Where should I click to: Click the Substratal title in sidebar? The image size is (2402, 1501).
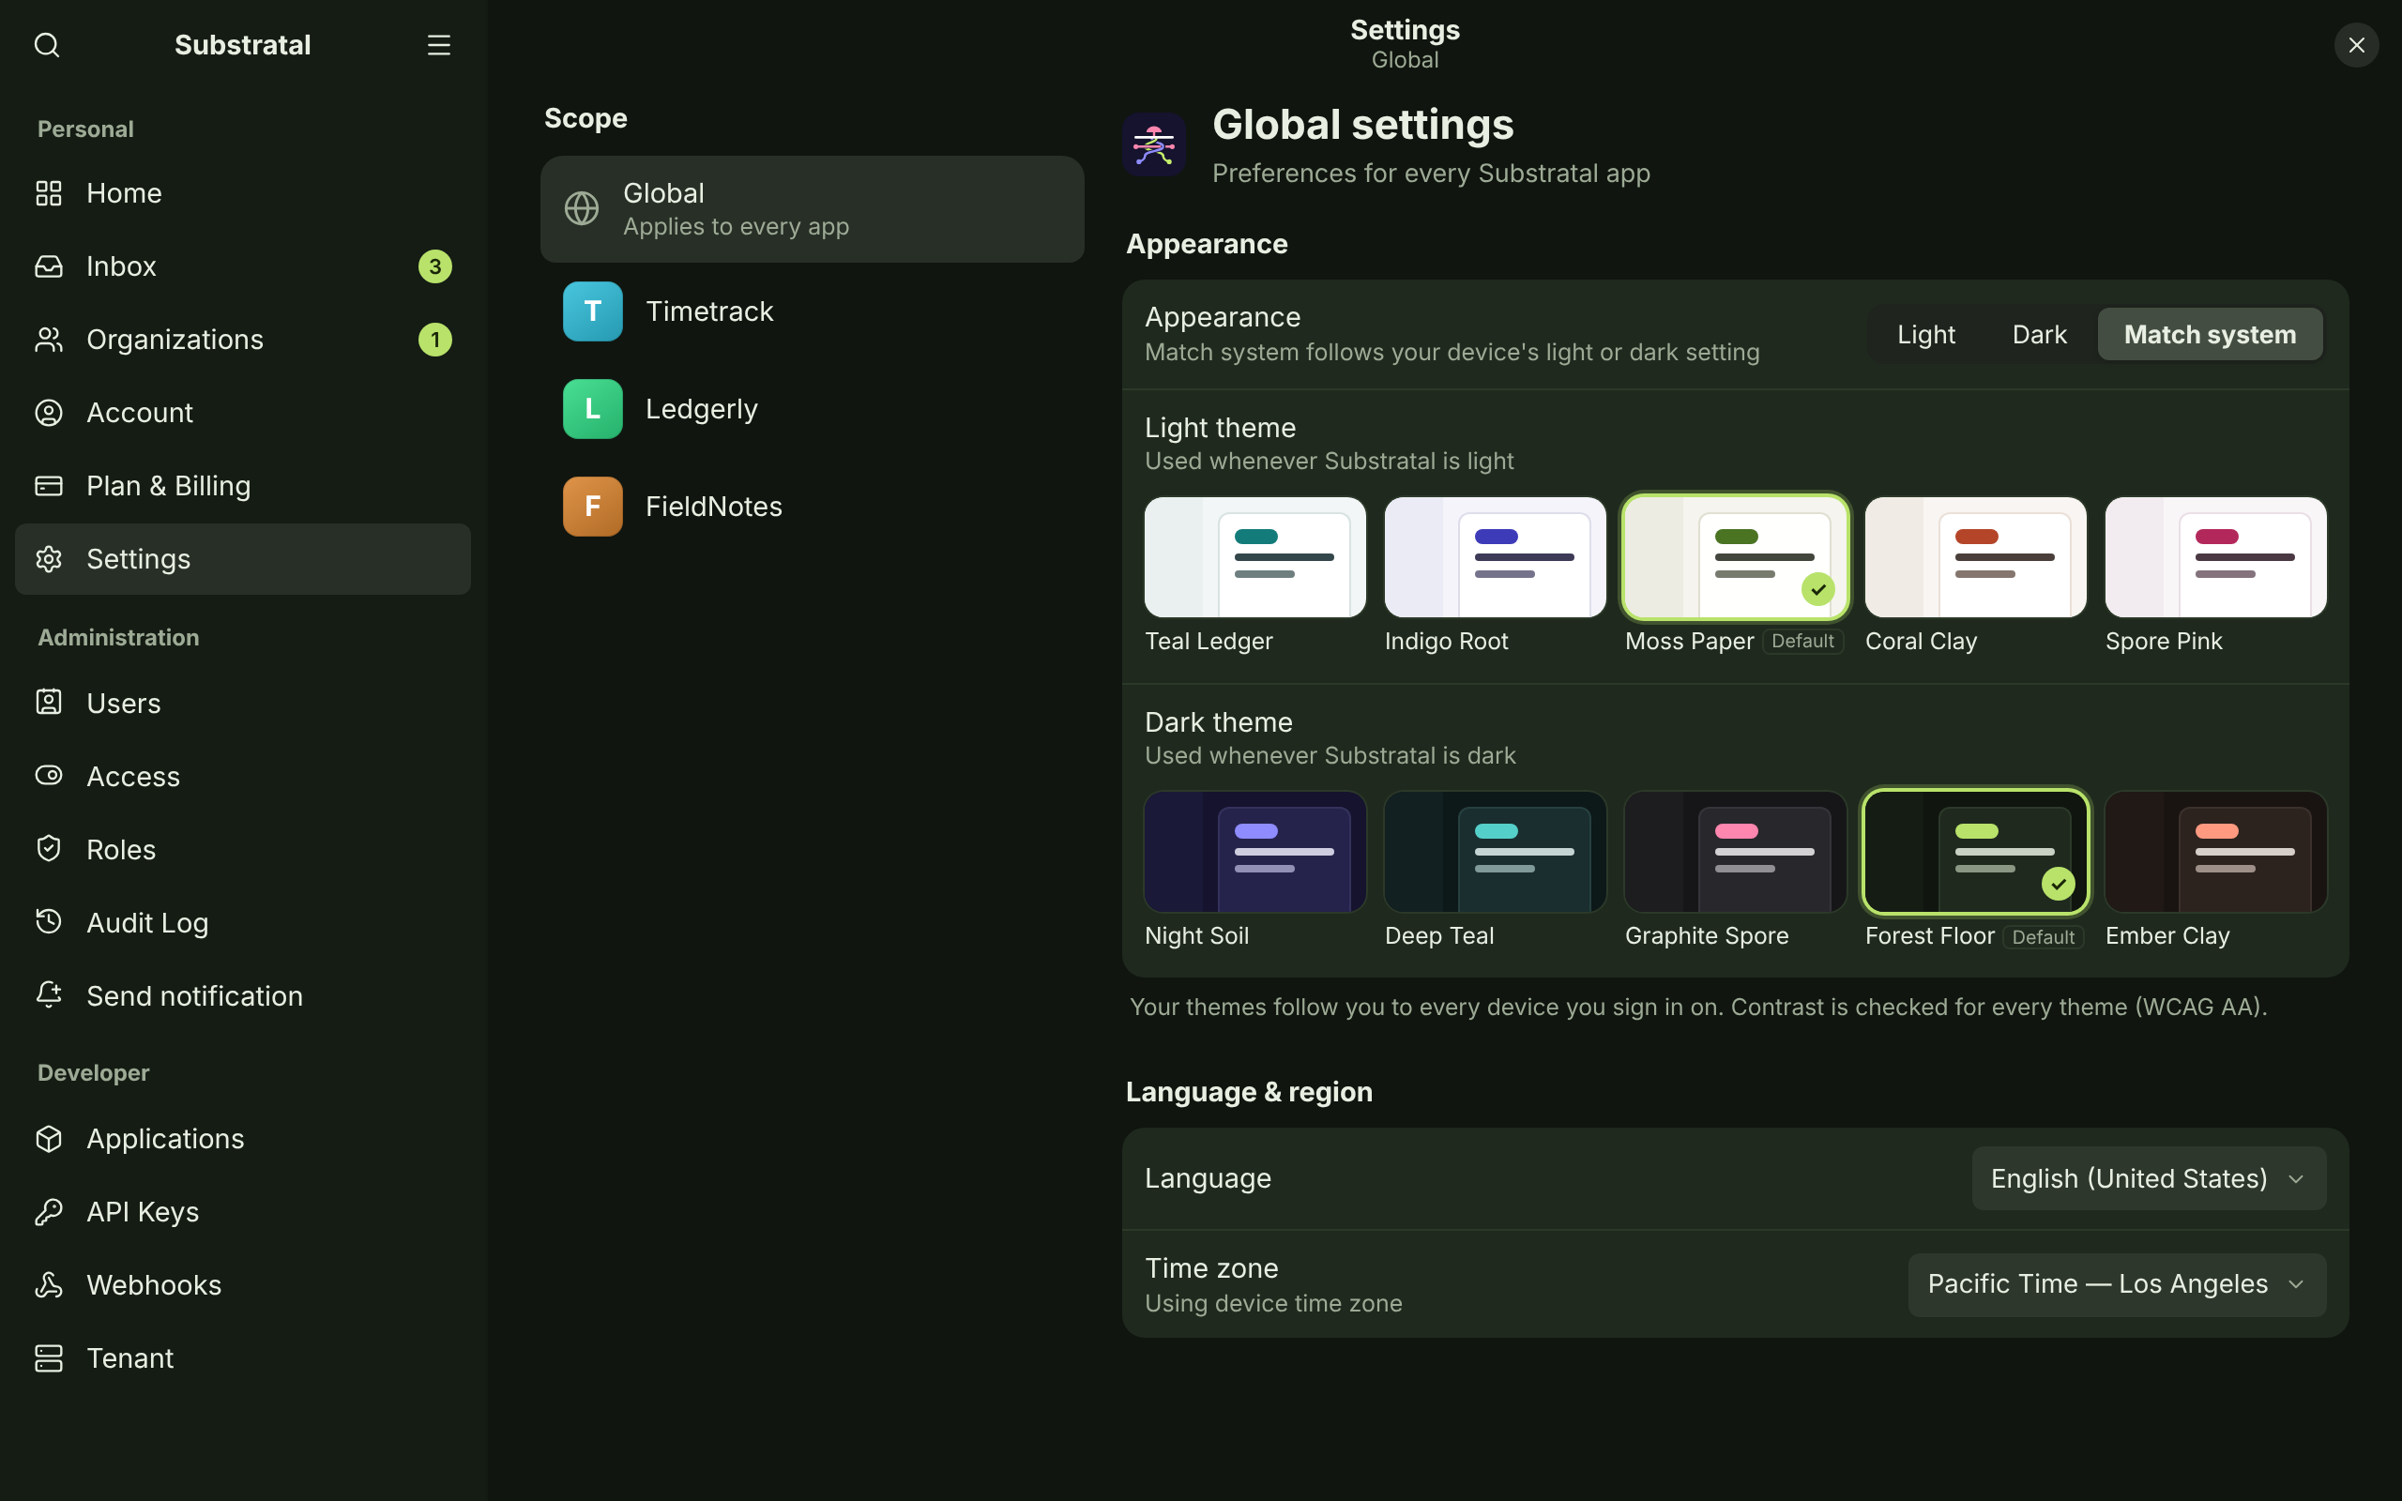242,45
